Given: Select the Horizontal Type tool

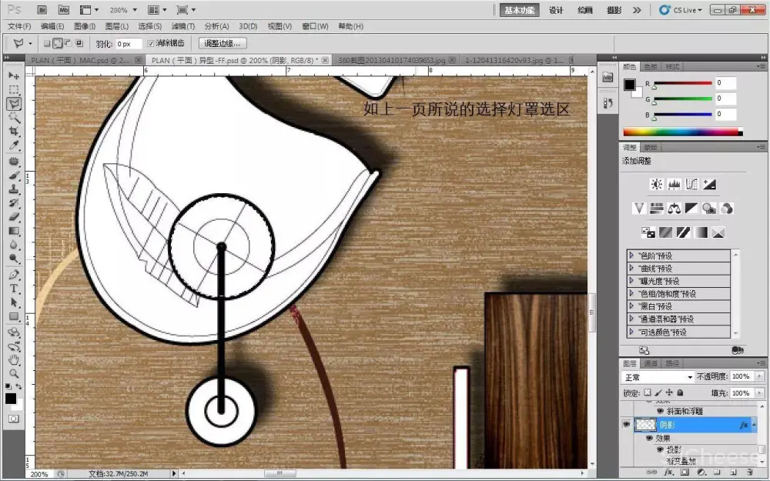Looking at the screenshot, I should [14, 289].
